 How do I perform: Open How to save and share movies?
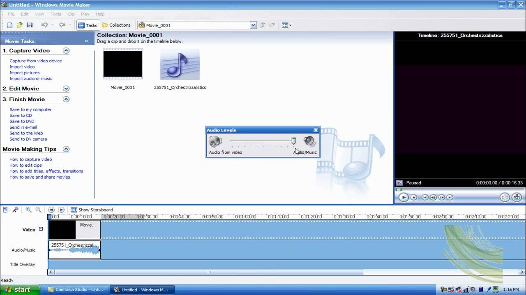[x=40, y=177]
